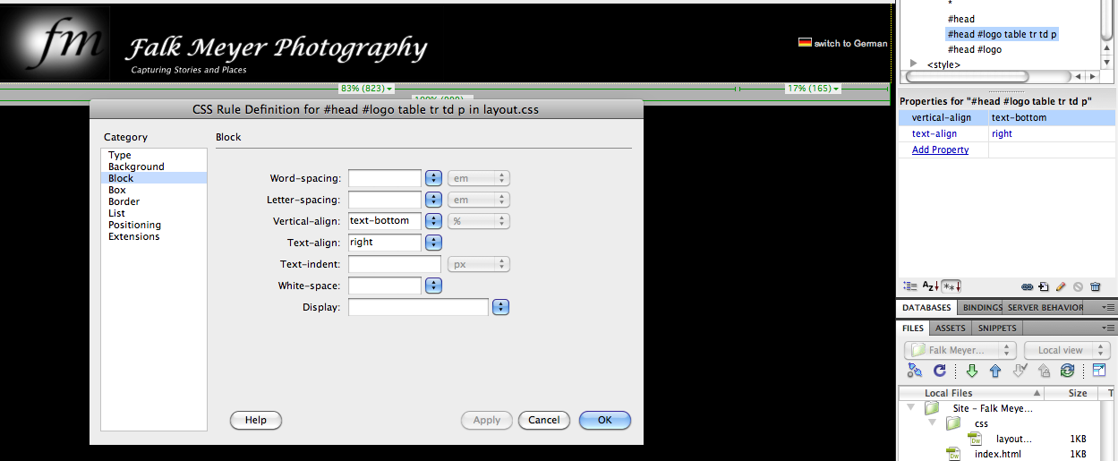Open Word-spacing value dropdown
The height and width of the screenshot is (461, 1118).
pos(434,178)
